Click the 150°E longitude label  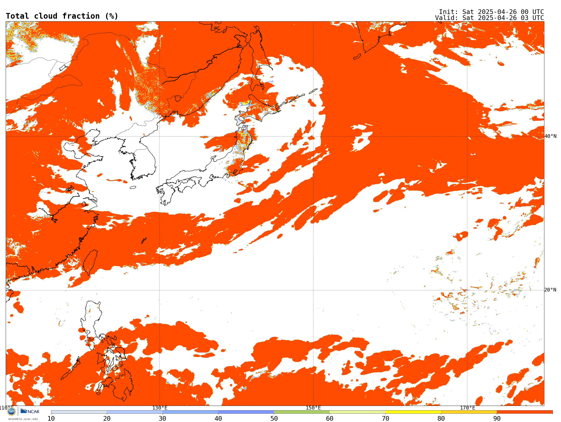(313, 408)
